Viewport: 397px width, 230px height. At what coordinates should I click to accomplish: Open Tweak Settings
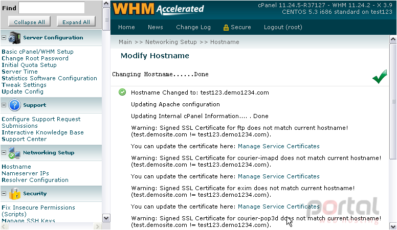click(24, 85)
